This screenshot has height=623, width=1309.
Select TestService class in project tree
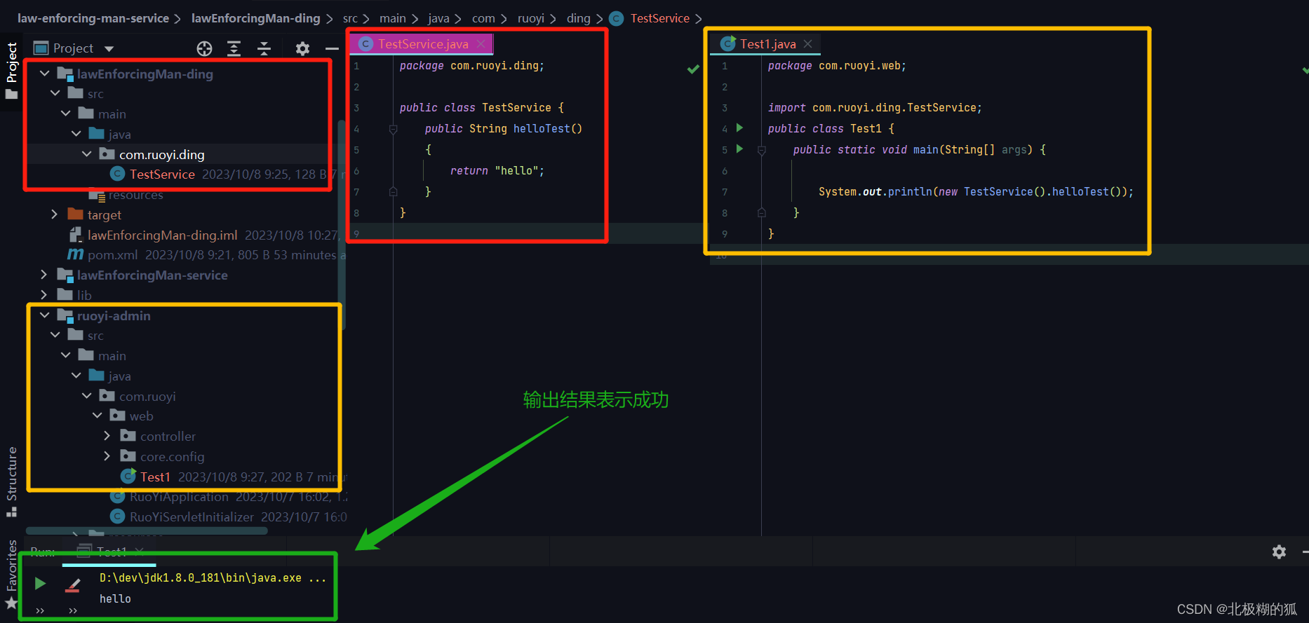tap(162, 174)
